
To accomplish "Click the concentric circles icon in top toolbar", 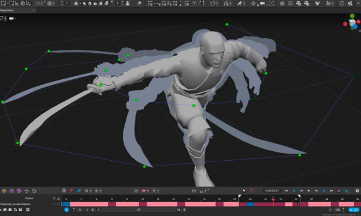I will tap(282, 3).
